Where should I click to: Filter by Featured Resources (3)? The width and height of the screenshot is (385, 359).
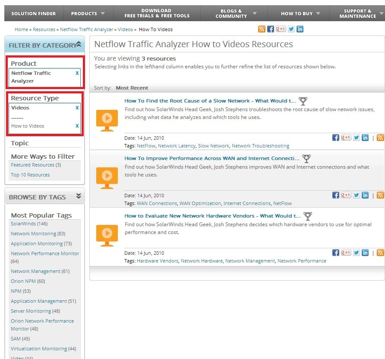coord(36,165)
